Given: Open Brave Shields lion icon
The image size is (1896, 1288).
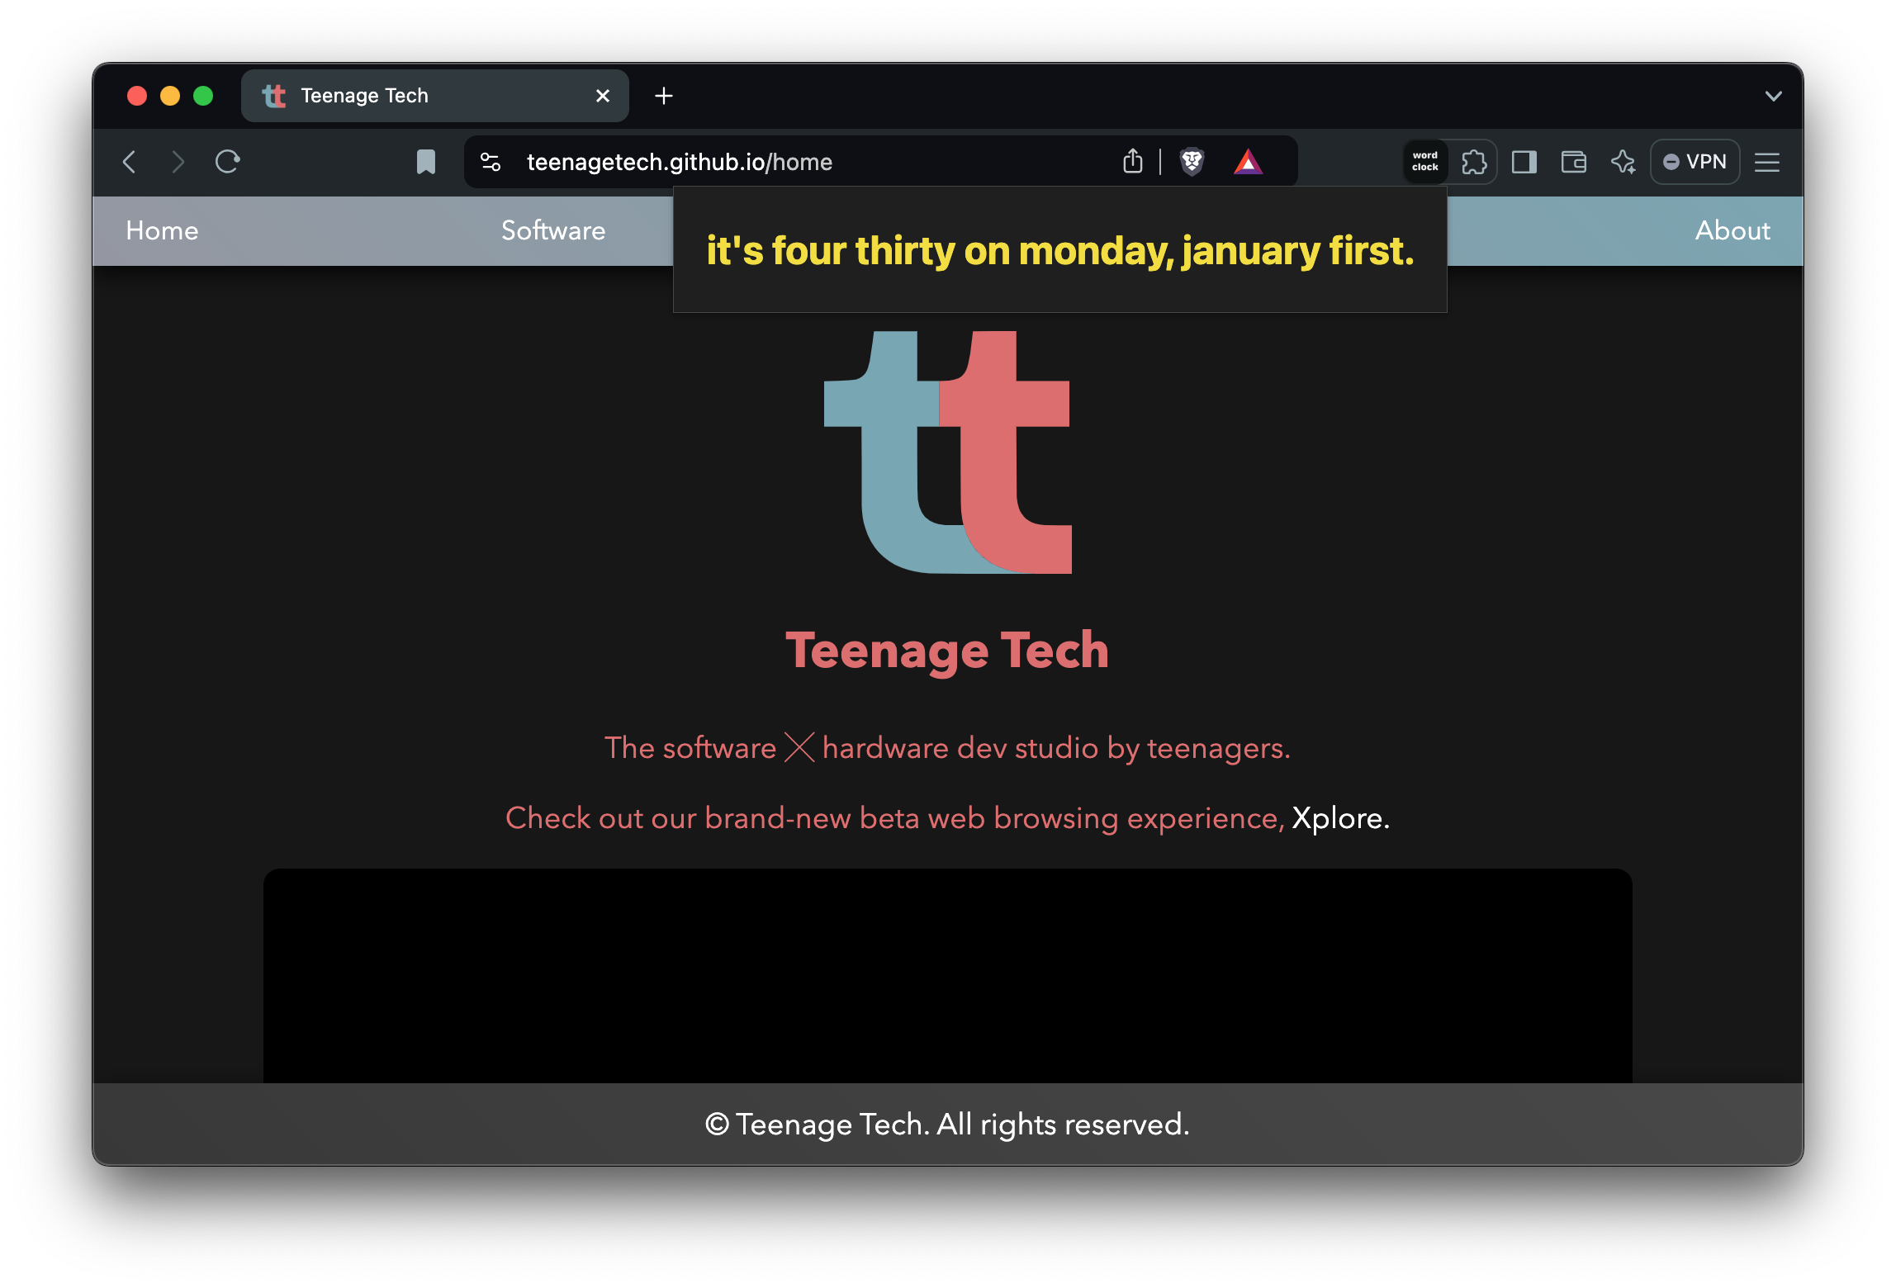Looking at the screenshot, I should (x=1192, y=162).
